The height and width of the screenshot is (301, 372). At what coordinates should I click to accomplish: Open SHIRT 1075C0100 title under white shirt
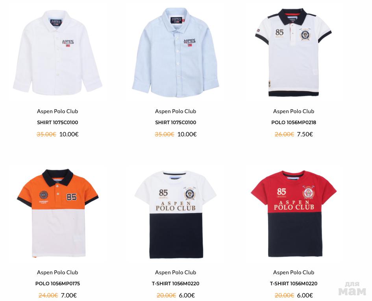click(57, 123)
